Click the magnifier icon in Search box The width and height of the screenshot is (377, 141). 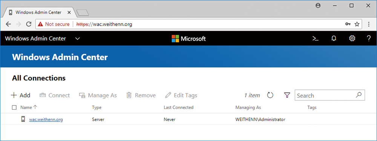[359, 95]
